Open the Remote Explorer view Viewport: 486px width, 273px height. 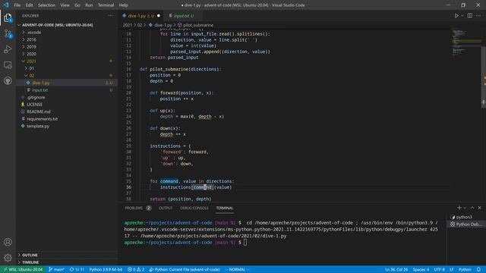[x=8, y=65]
